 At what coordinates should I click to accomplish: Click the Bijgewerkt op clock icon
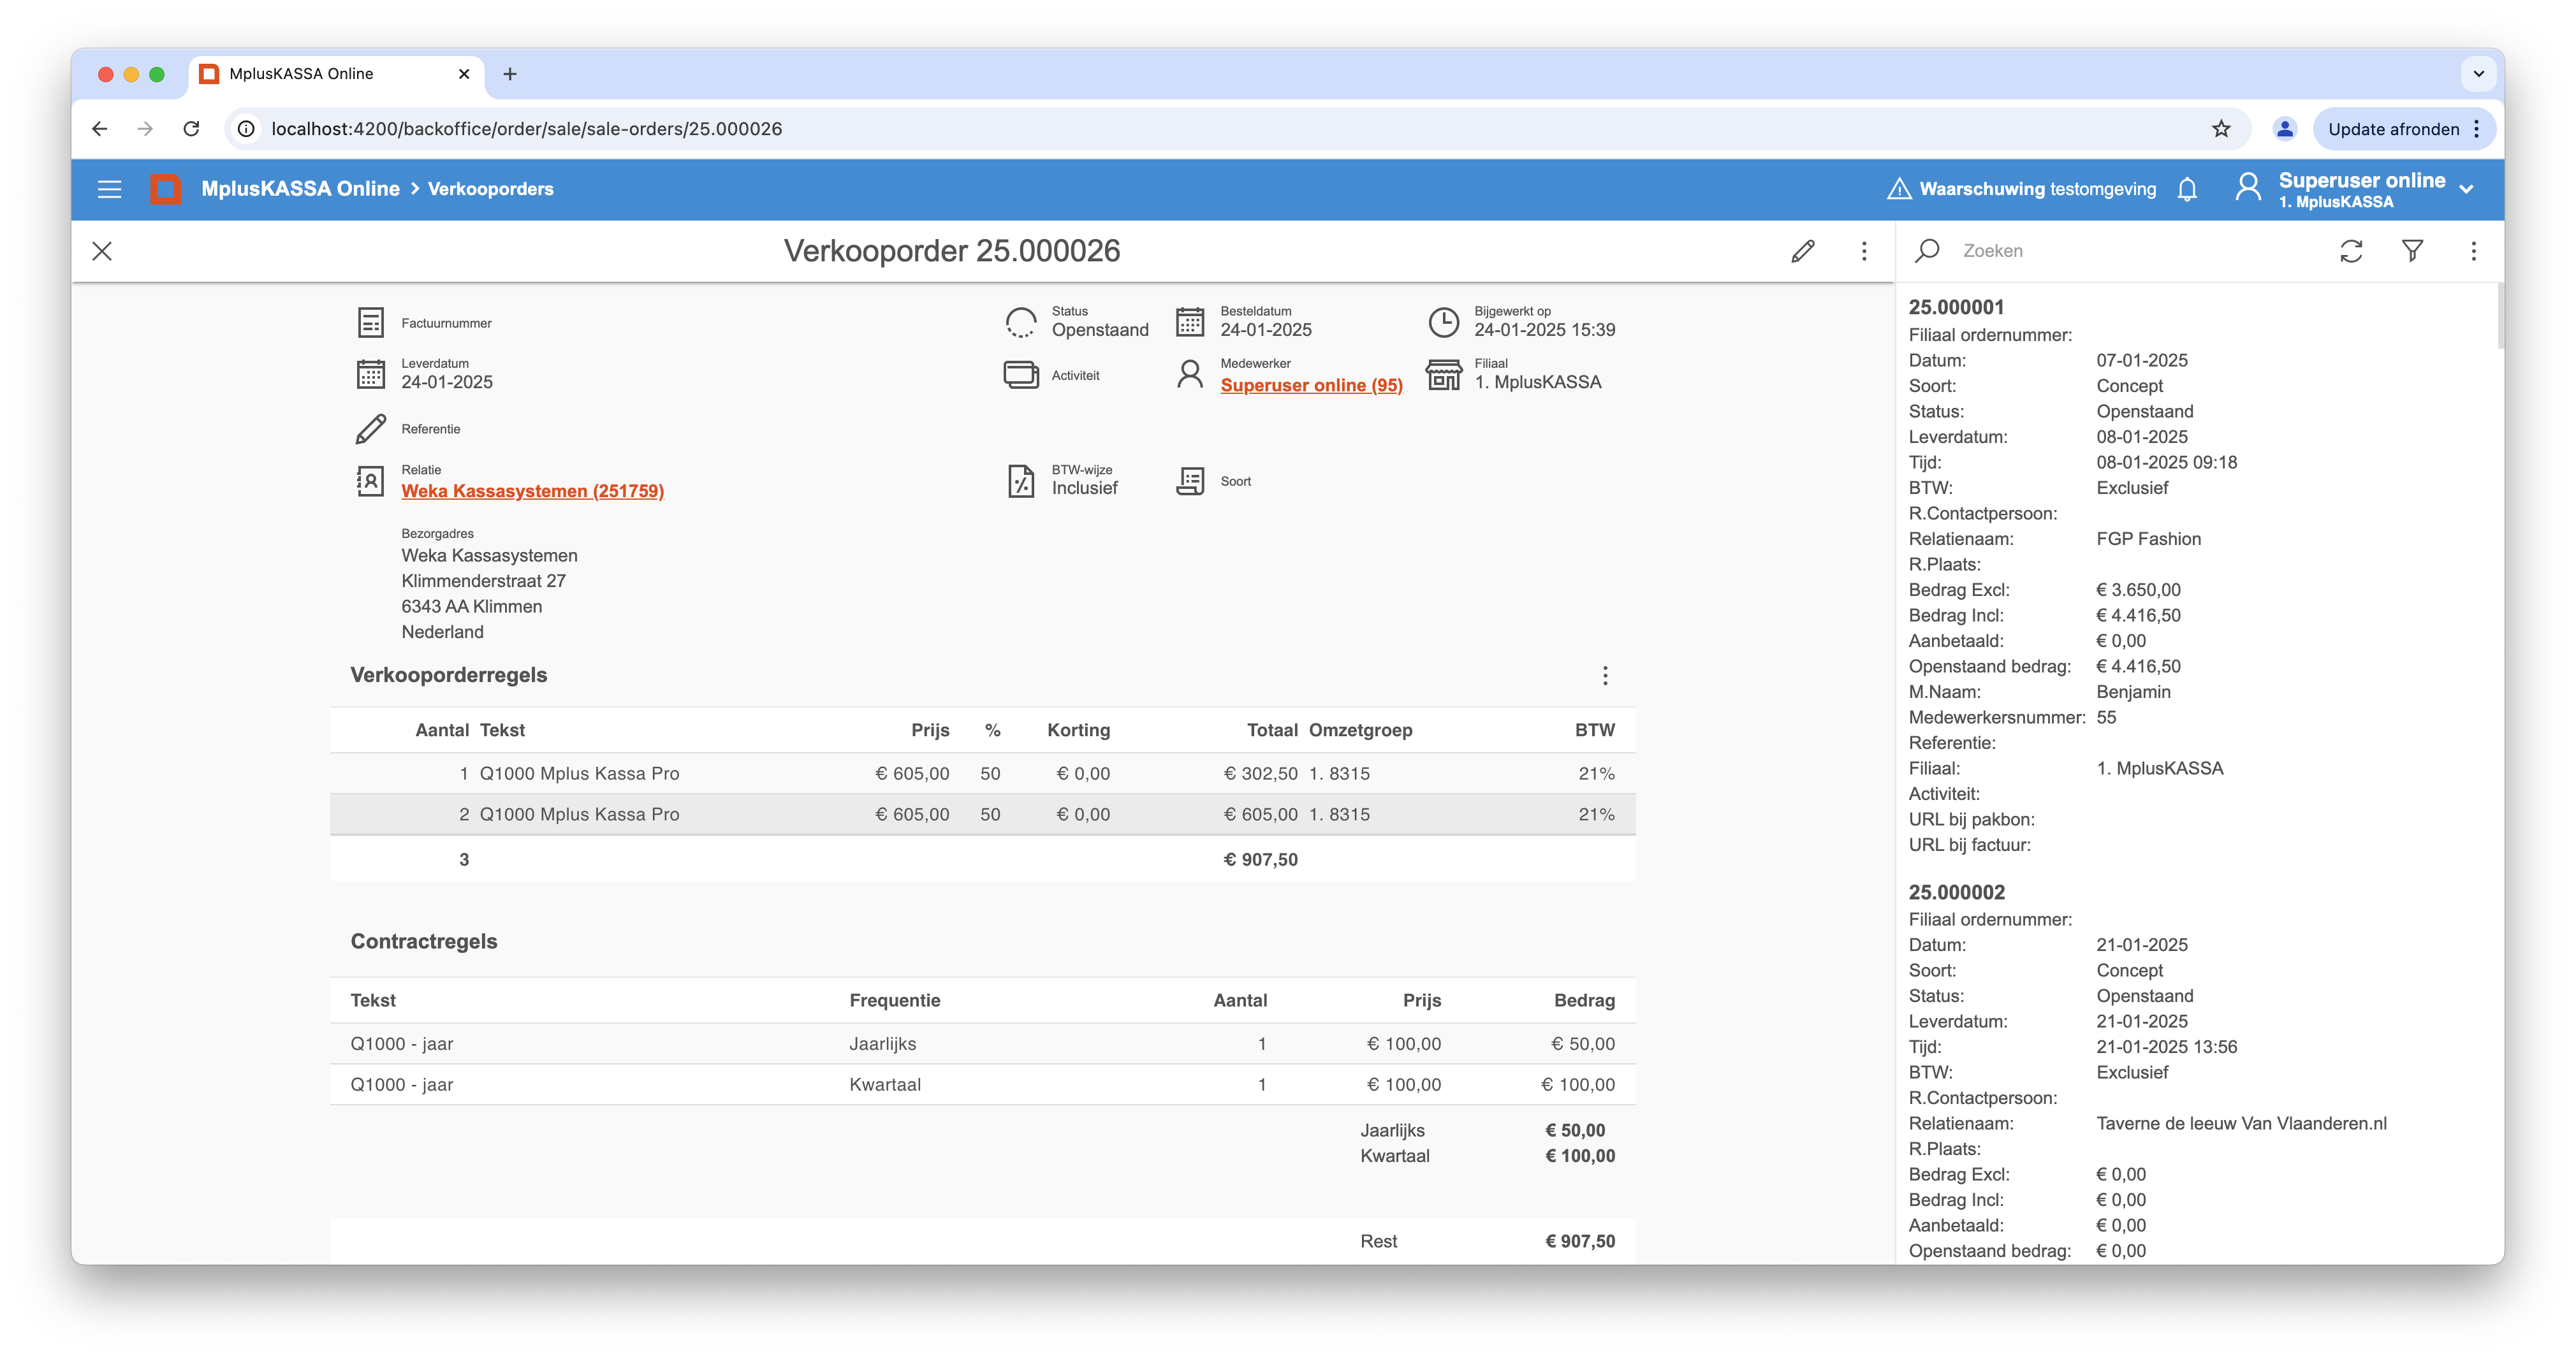click(1443, 322)
